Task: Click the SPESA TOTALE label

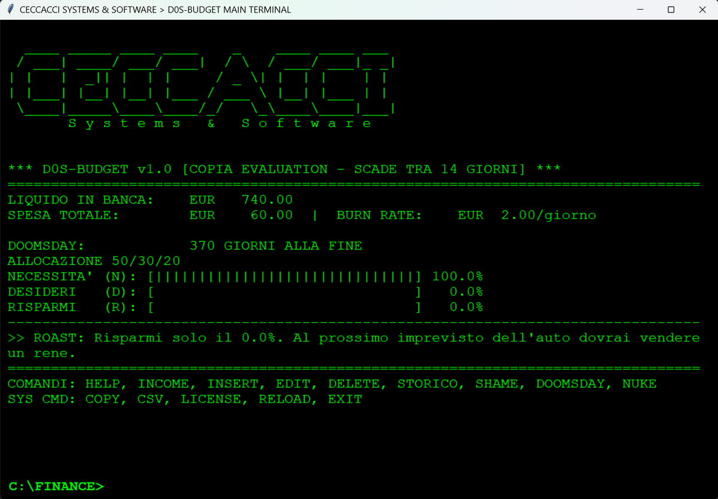Action: tap(63, 215)
